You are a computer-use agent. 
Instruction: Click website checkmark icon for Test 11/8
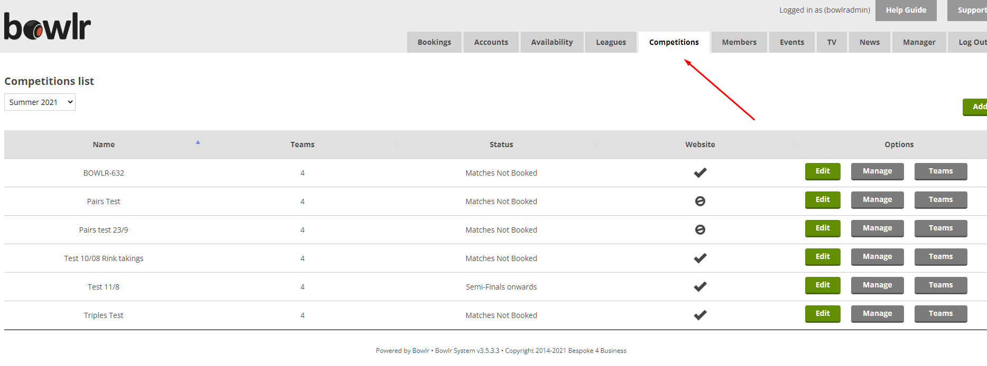point(700,287)
